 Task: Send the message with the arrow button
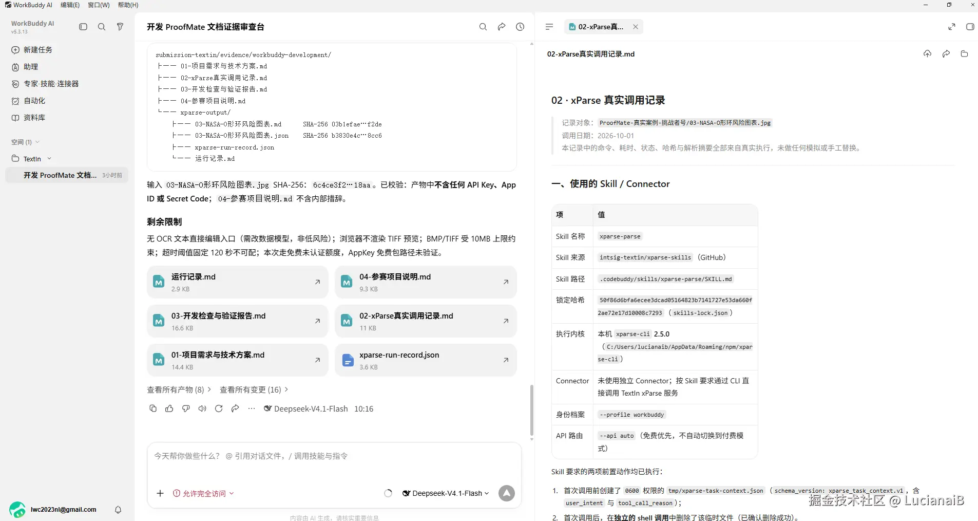coord(507,493)
